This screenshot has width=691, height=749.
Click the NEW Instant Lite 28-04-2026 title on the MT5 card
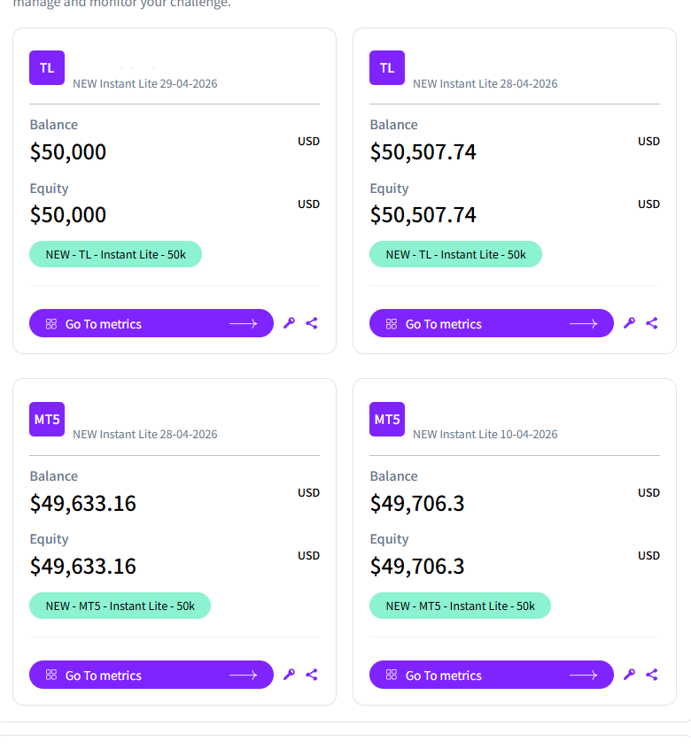pyautogui.click(x=144, y=434)
